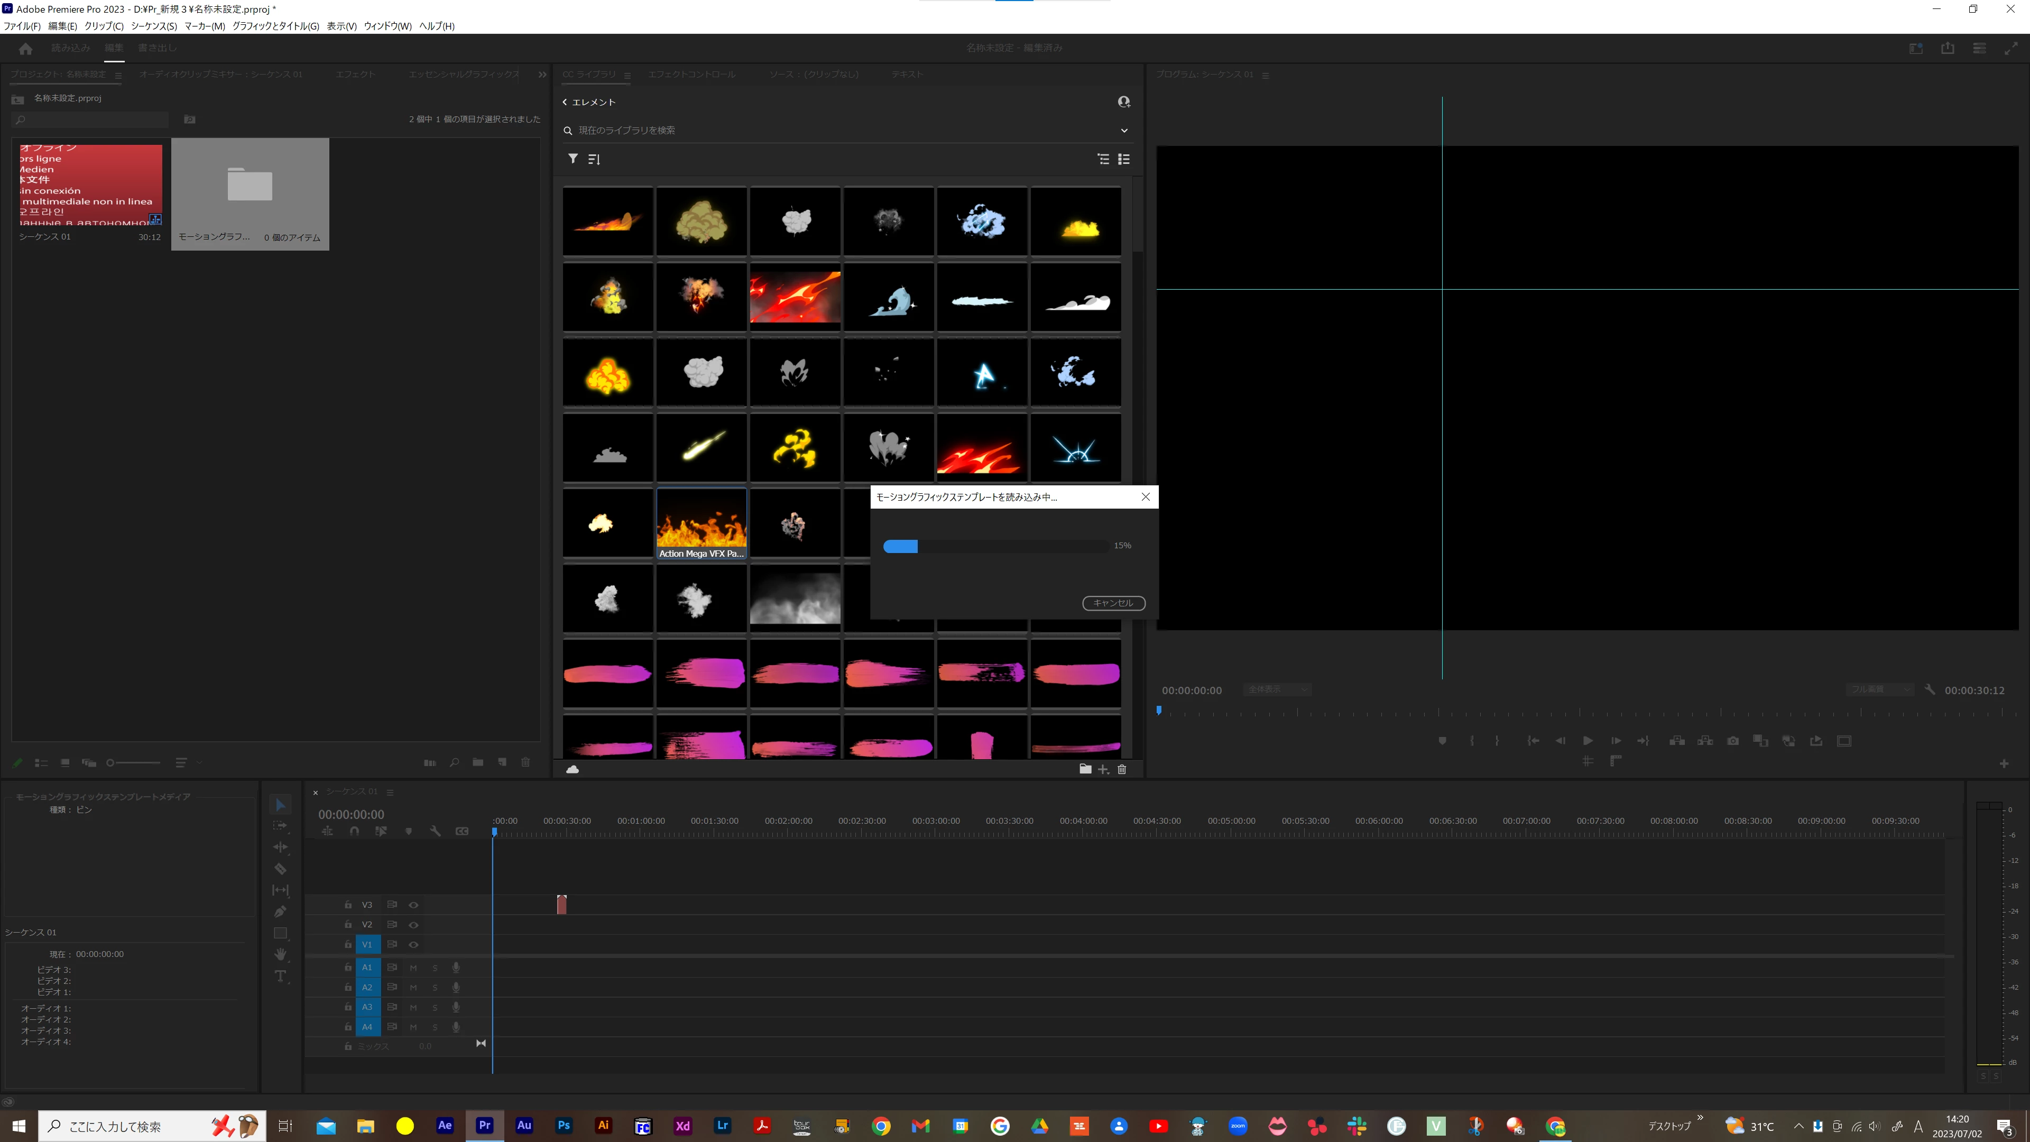Open the シーケンス(S) menu
The height and width of the screenshot is (1142, 2030).
(154, 26)
